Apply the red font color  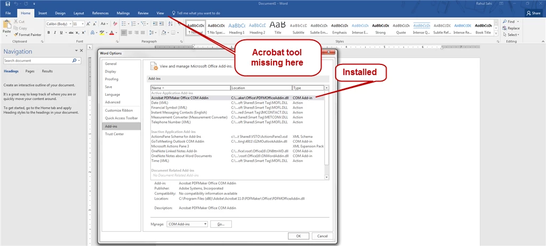click(111, 32)
